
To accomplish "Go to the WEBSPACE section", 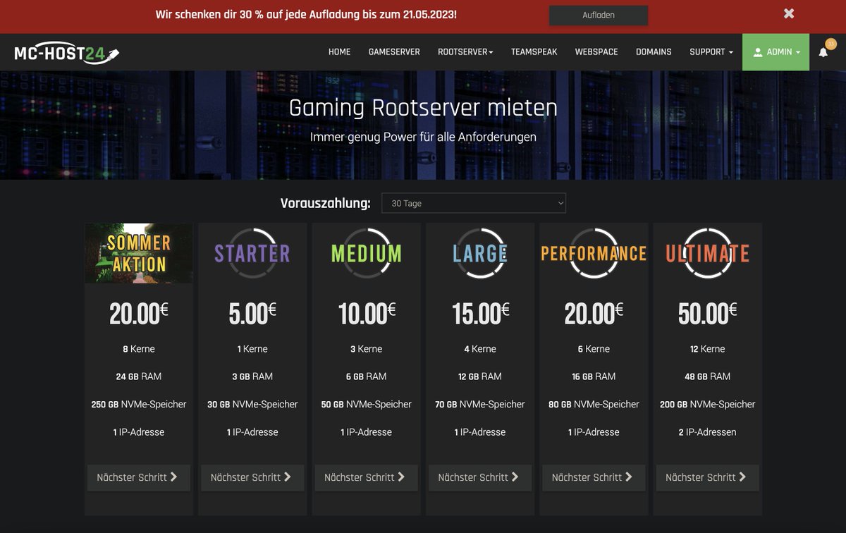I will [x=596, y=51].
